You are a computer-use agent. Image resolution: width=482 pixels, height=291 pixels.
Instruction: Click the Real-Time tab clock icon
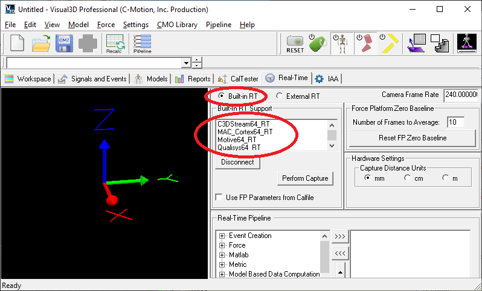(269, 78)
